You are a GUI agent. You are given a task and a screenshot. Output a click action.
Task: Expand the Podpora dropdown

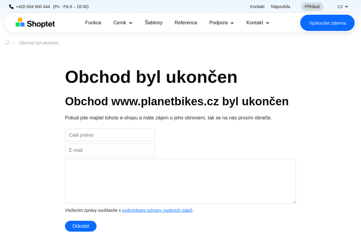219,23
